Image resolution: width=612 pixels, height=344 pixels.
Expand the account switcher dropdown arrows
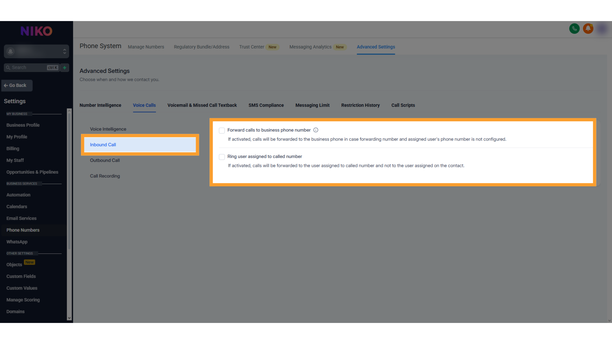tap(64, 51)
